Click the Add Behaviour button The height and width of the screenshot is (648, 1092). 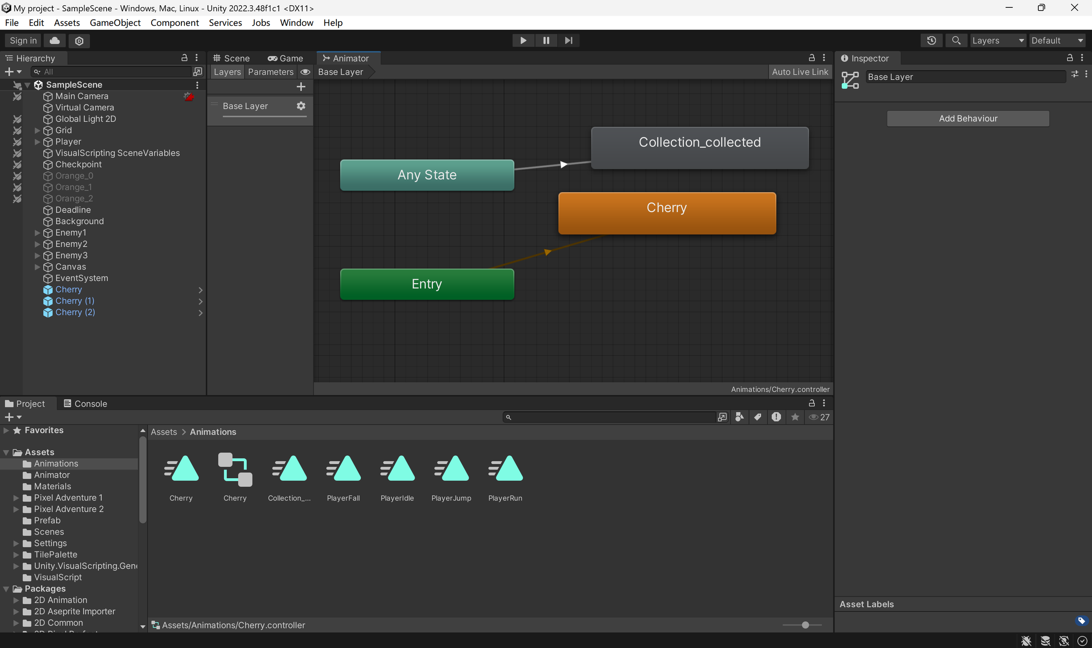click(968, 119)
